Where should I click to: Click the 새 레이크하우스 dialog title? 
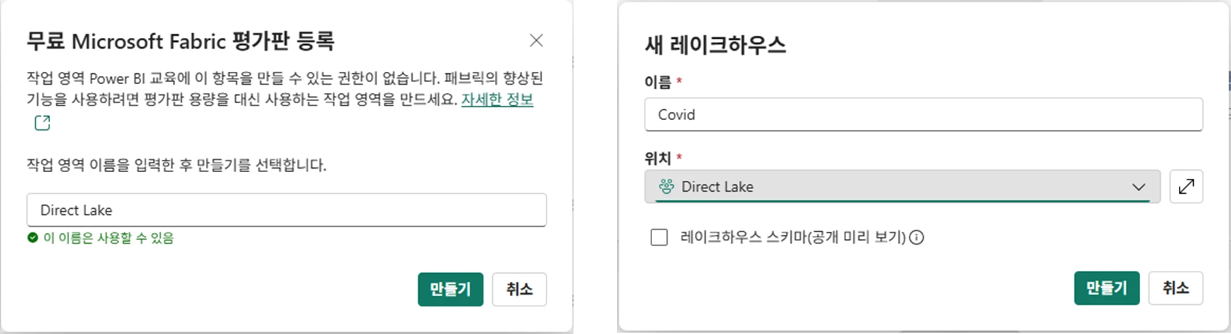pos(715,45)
